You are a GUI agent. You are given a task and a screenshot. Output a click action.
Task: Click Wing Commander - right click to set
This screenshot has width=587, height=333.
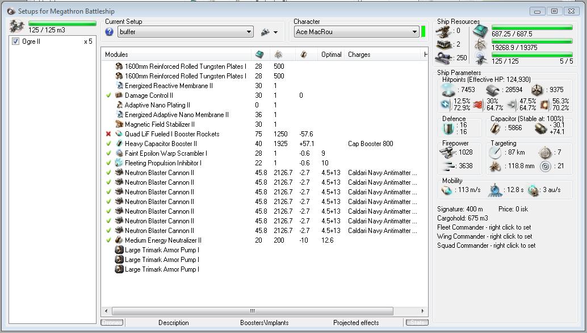484,236
